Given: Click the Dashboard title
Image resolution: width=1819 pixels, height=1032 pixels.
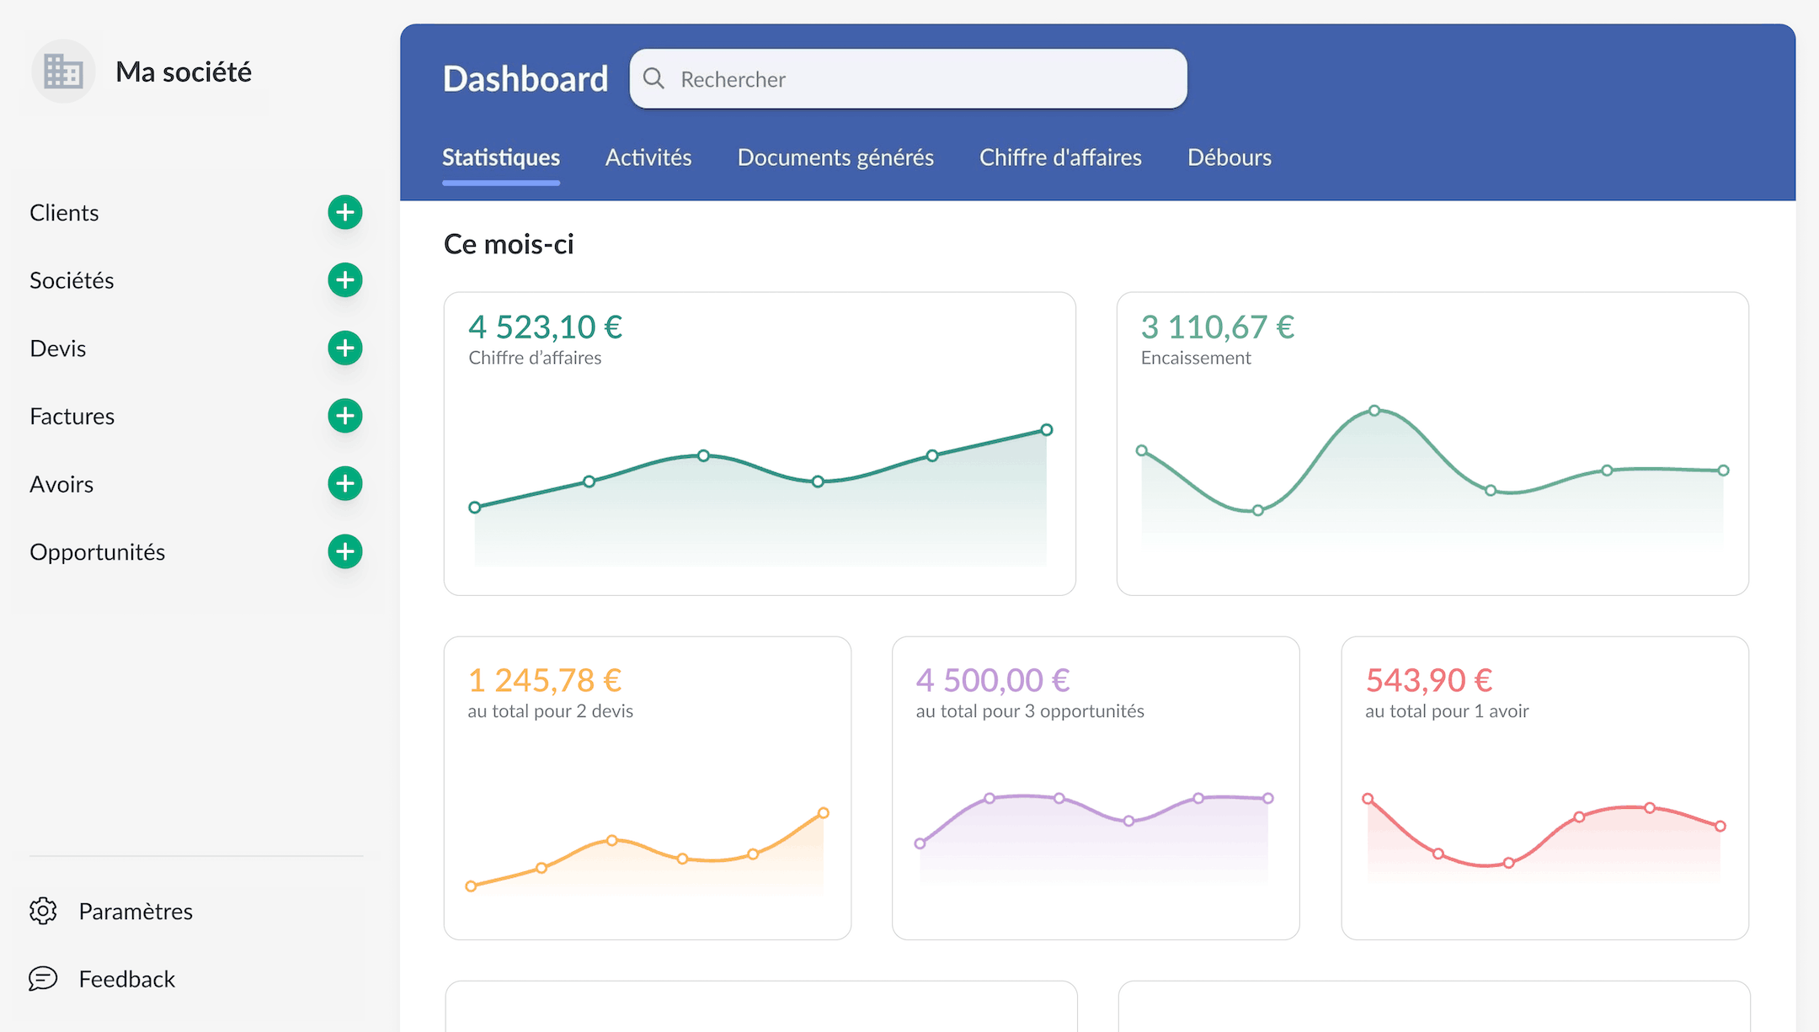Looking at the screenshot, I should tap(525, 78).
